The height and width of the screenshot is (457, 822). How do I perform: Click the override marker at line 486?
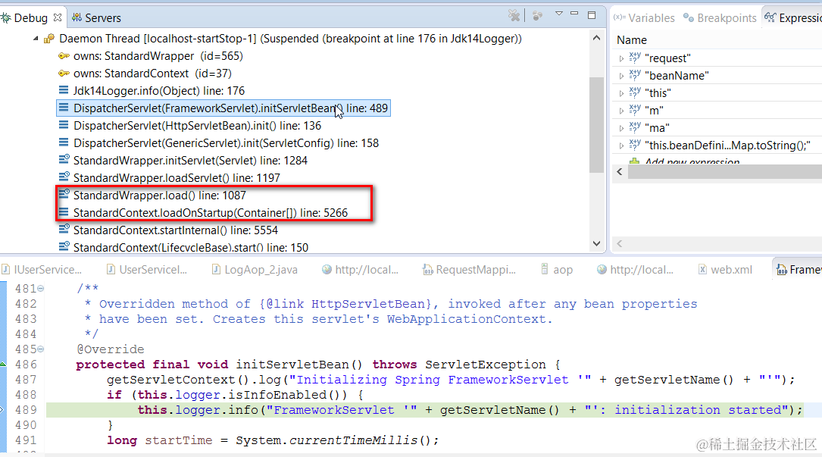(3, 364)
